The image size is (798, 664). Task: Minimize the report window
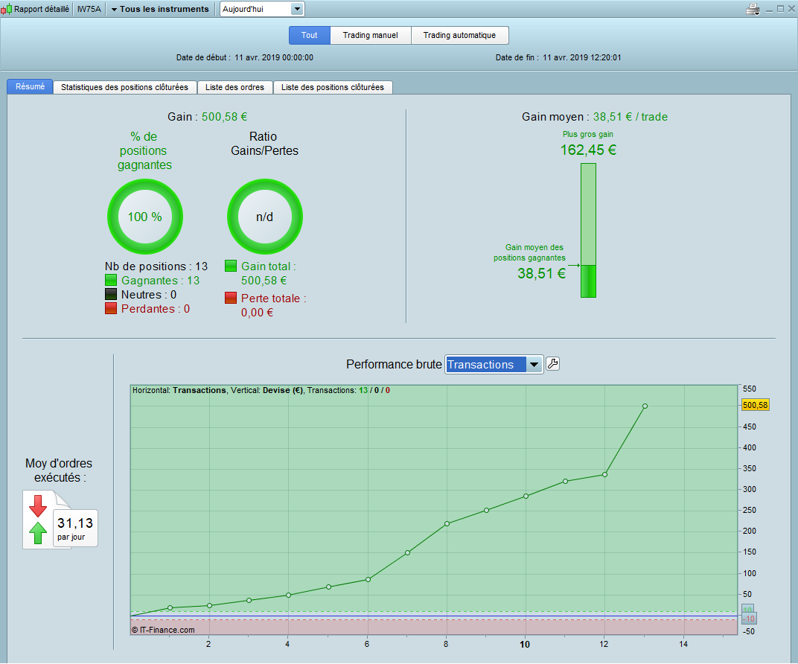769,9
